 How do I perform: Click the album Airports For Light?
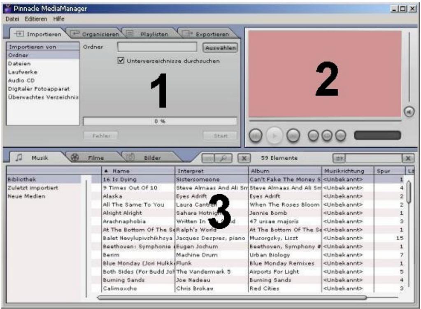pos(274,272)
